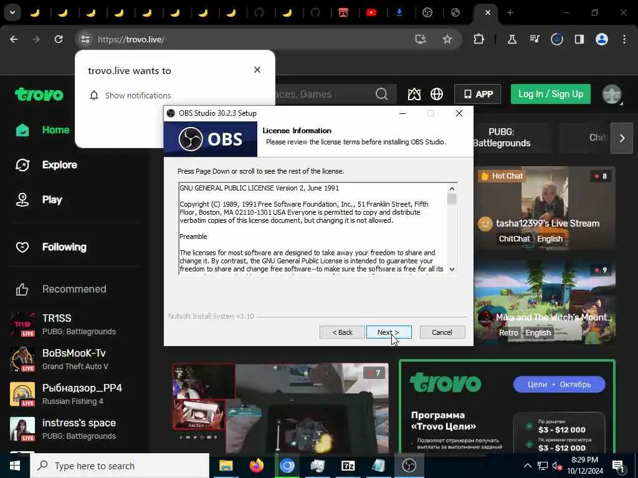
Task: Close the current browser tab
Action: click(487, 12)
